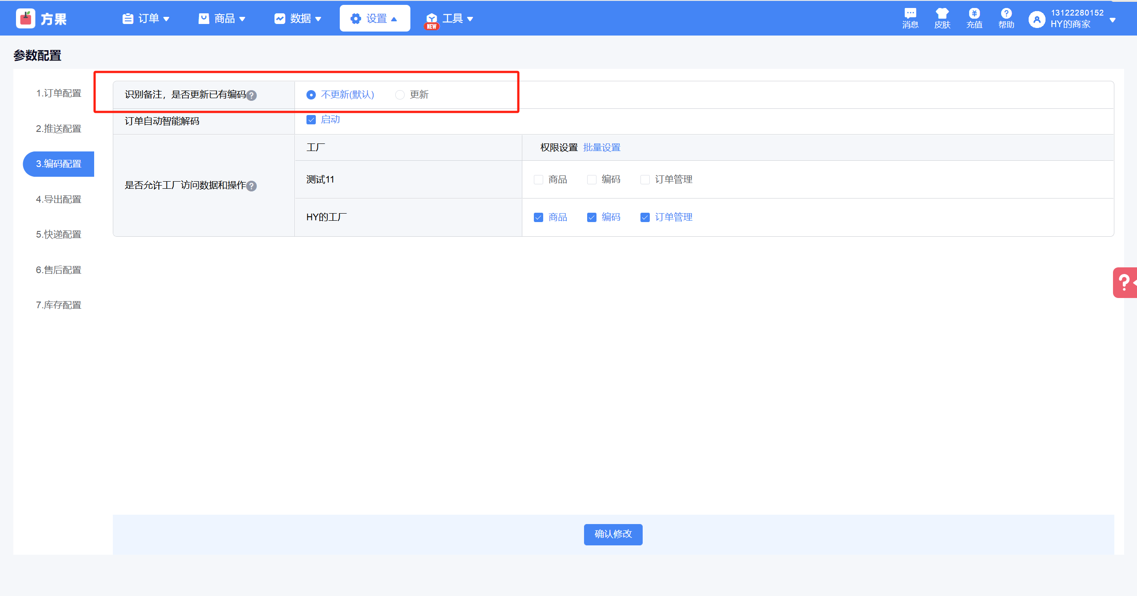Open account dropdown arrow next to HY的商家
This screenshot has height=596, width=1137.
[x=1113, y=20]
